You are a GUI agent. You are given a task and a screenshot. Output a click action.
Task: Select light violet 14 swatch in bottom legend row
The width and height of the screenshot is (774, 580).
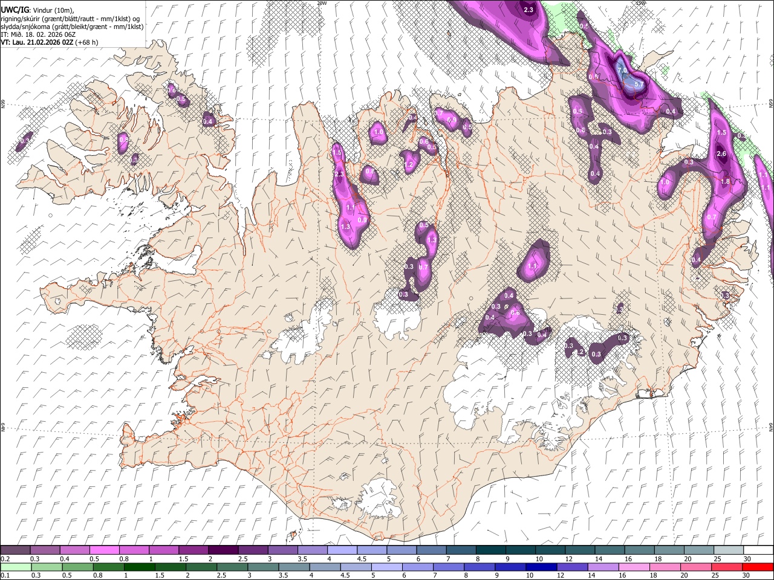[x=603, y=567]
